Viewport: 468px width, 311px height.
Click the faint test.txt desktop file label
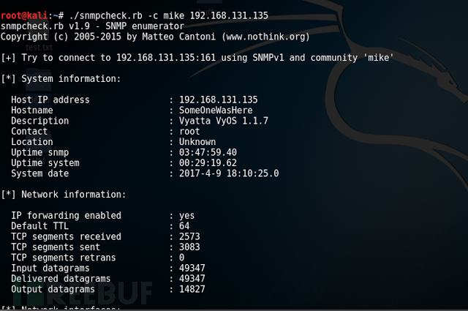pos(37,47)
